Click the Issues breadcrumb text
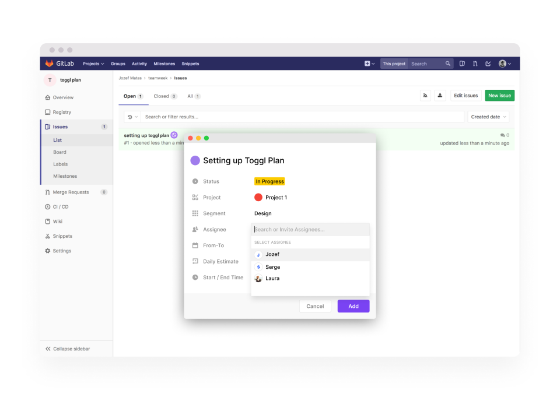Screen dimensions: 560x400 click(x=180, y=78)
